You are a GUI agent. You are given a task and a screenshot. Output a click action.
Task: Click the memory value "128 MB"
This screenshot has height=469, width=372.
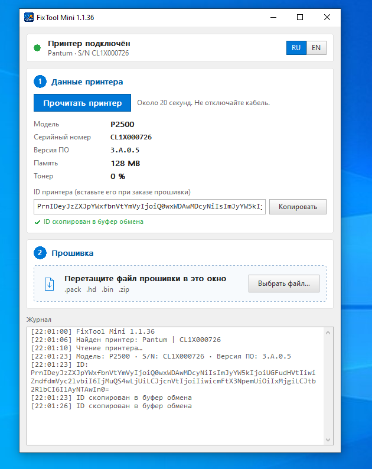125,163
